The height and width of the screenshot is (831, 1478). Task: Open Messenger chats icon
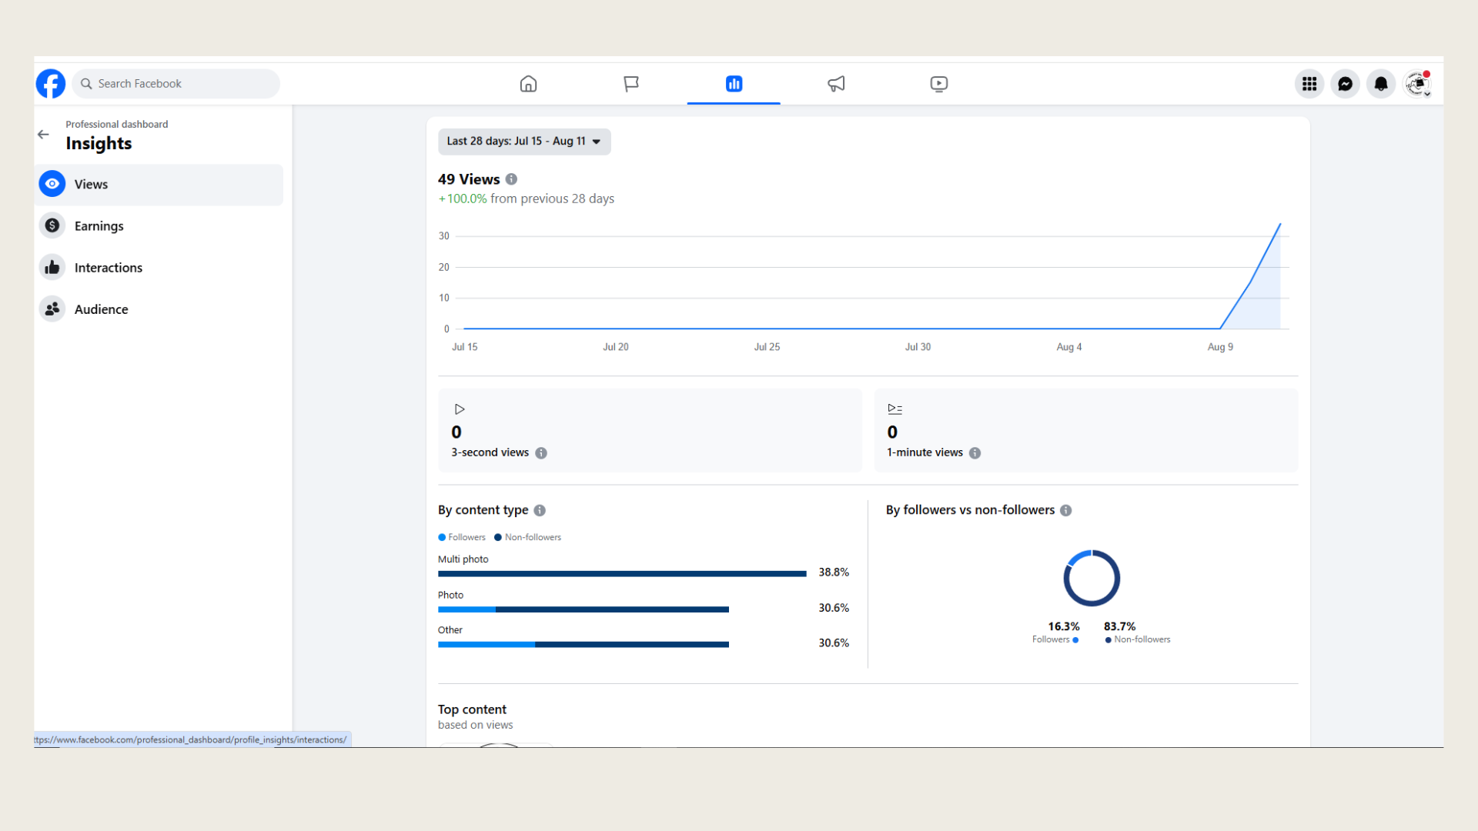click(x=1345, y=84)
